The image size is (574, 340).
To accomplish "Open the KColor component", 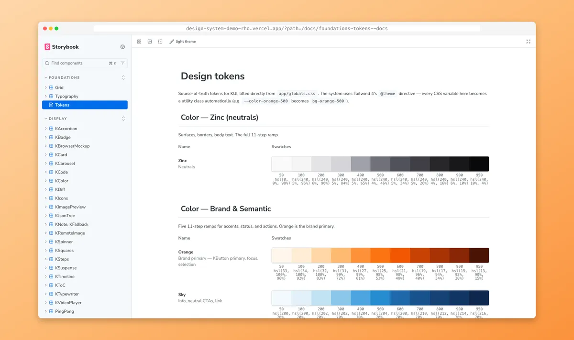I will tap(62, 181).
